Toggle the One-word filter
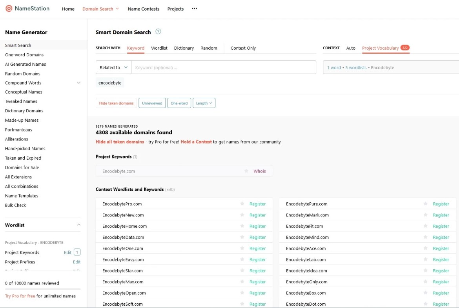The width and height of the screenshot is (459, 308). point(179,103)
